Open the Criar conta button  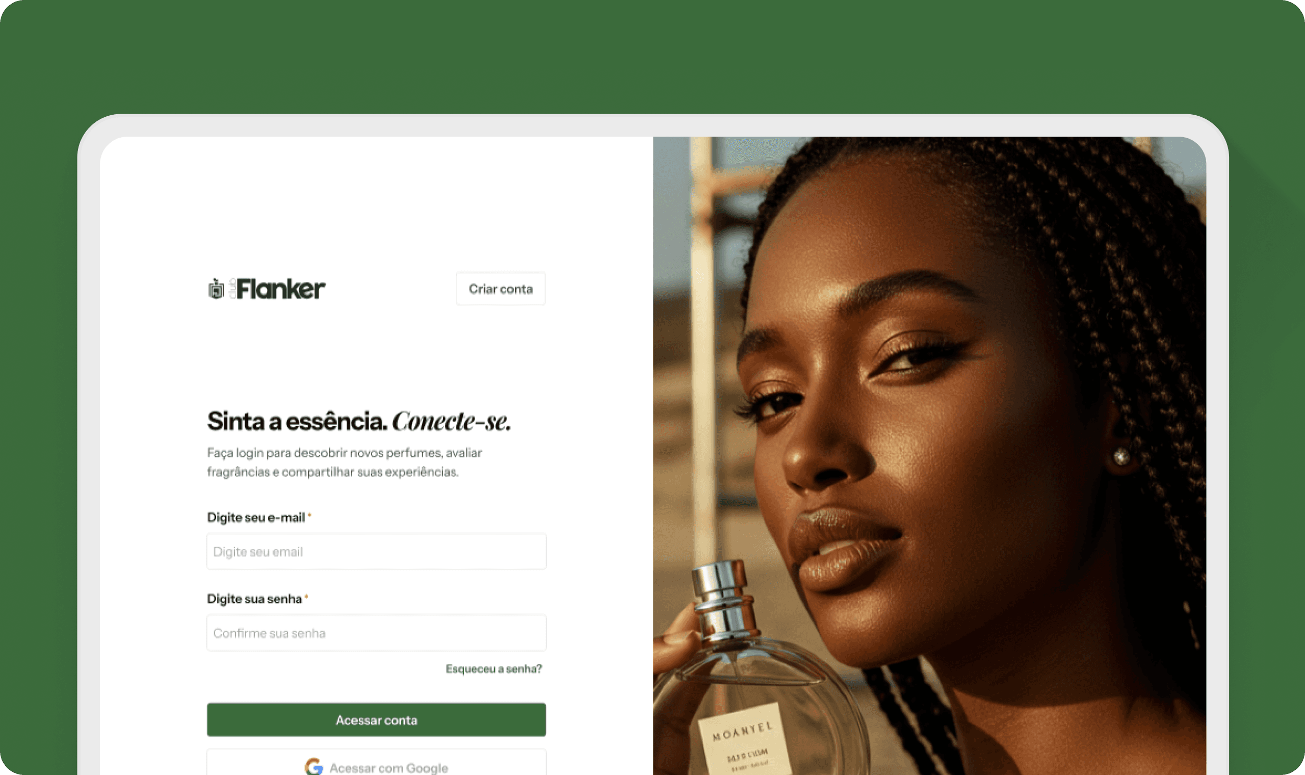[501, 289]
